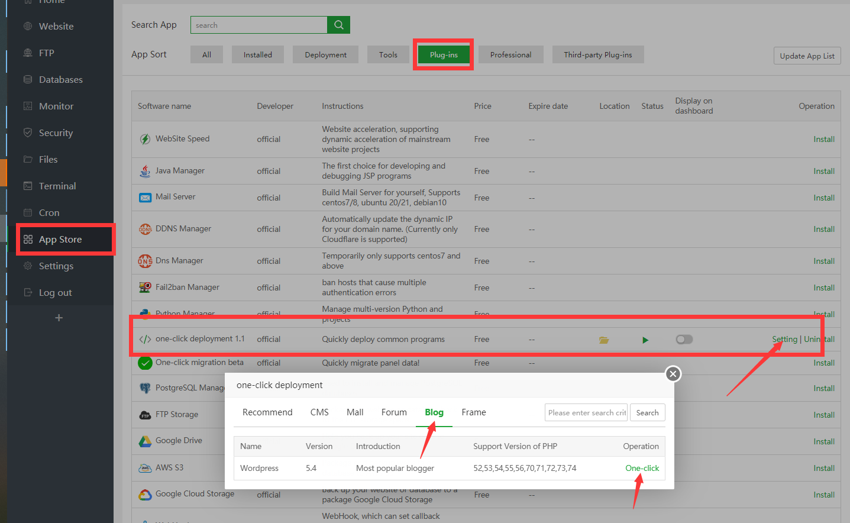Click the Databases icon in sidebar
The width and height of the screenshot is (850, 523).
[28, 79]
